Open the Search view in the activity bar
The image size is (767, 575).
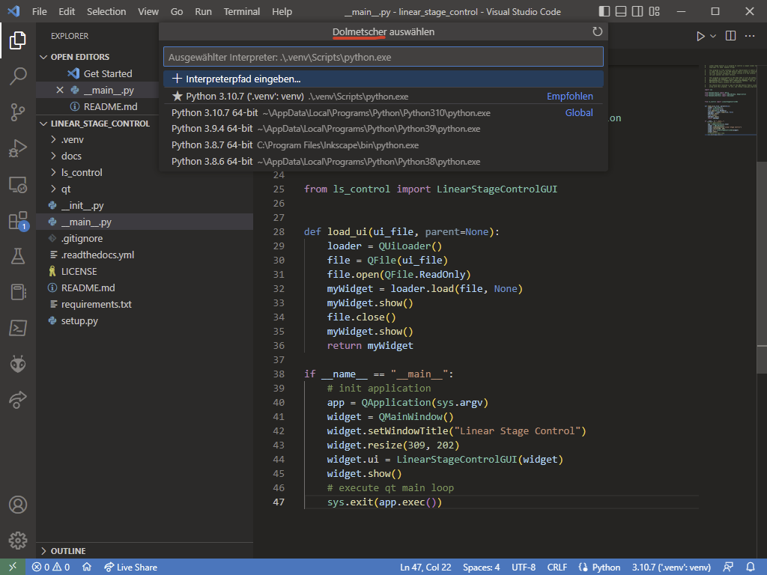[x=18, y=76]
